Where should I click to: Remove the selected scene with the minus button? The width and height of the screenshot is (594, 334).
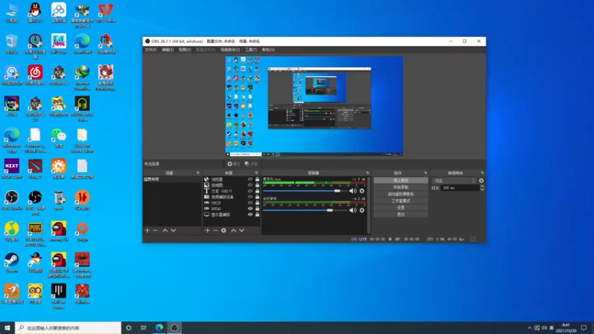[x=155, y=230]
